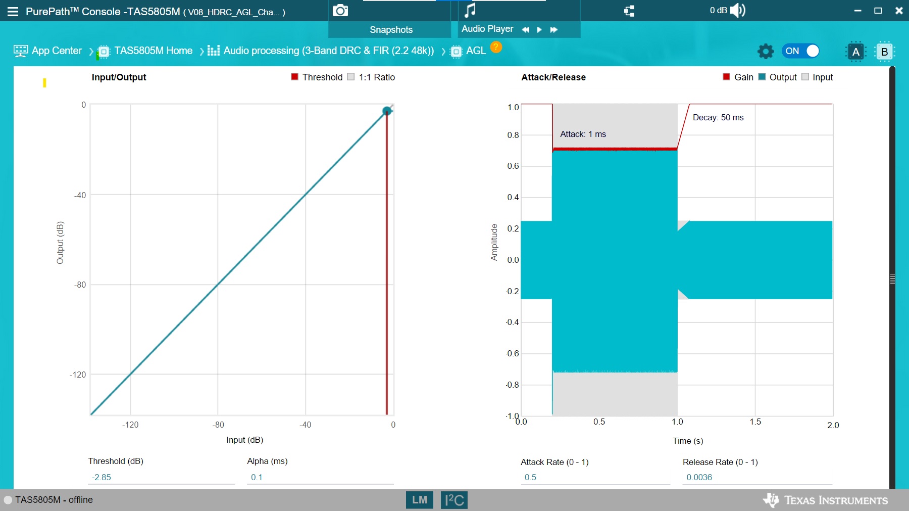Click the AGL chip icon

point(456,52)
